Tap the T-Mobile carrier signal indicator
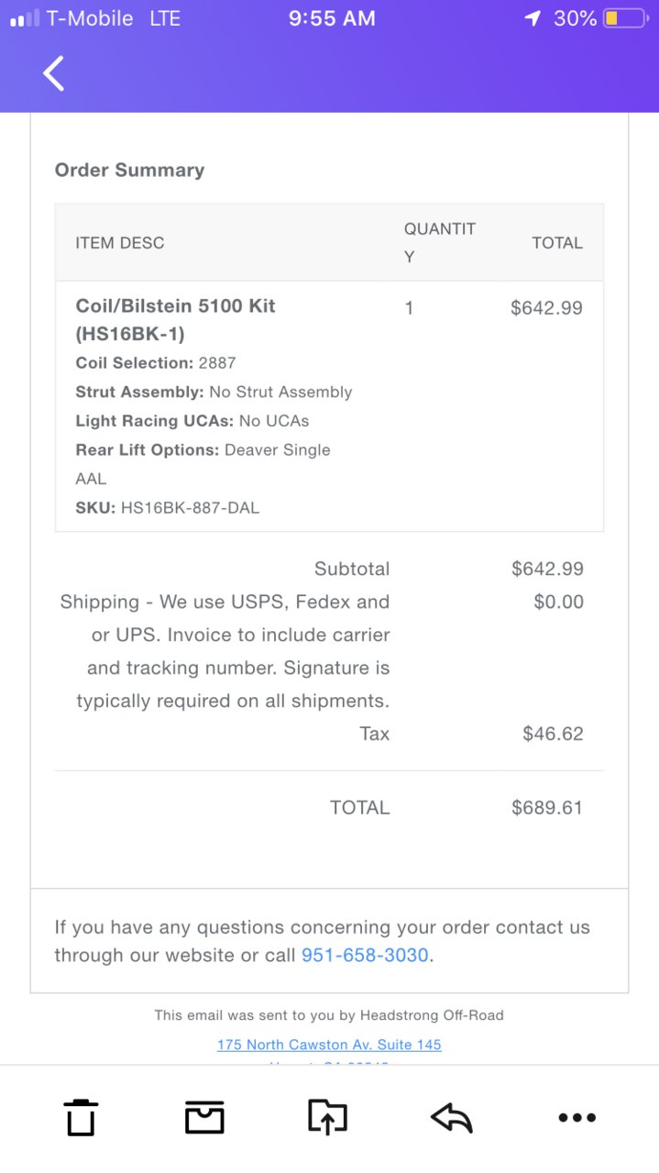This screenshot has width=659, height=1173. point(71,18)
